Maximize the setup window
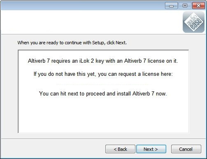Screen dimensions: 207x159 [x=185, y=6]
